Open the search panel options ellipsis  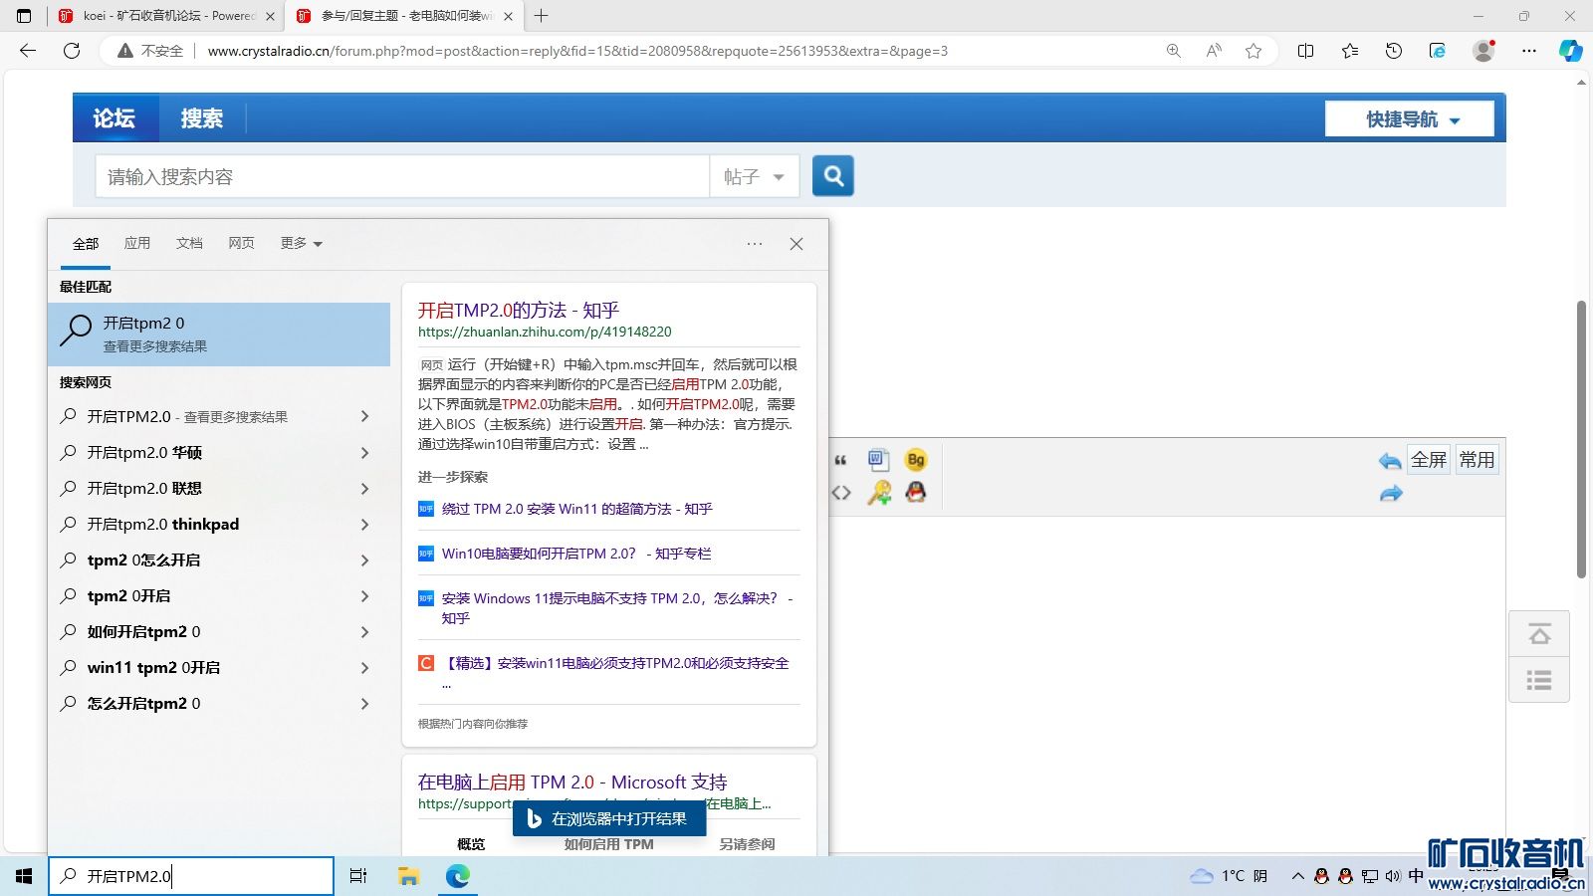(x=755, y=244)
